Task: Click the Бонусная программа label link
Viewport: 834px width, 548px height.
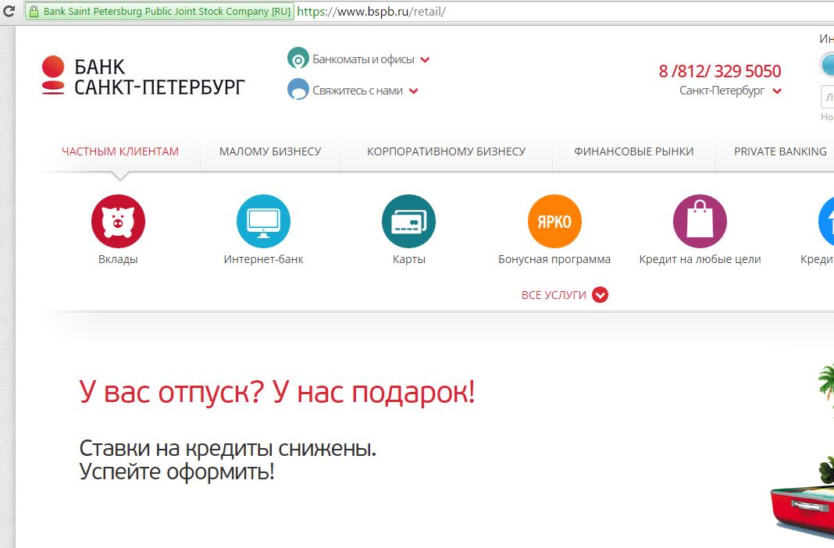Action: 554,259
